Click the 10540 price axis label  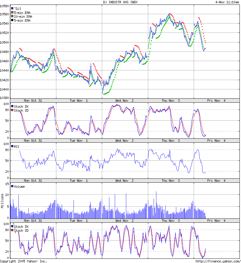(4, 23)
